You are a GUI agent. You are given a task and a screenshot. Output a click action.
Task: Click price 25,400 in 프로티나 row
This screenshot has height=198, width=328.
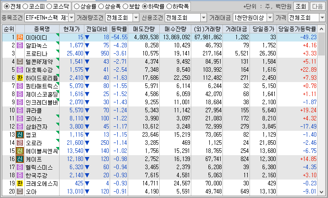click(x=75, y=54)
